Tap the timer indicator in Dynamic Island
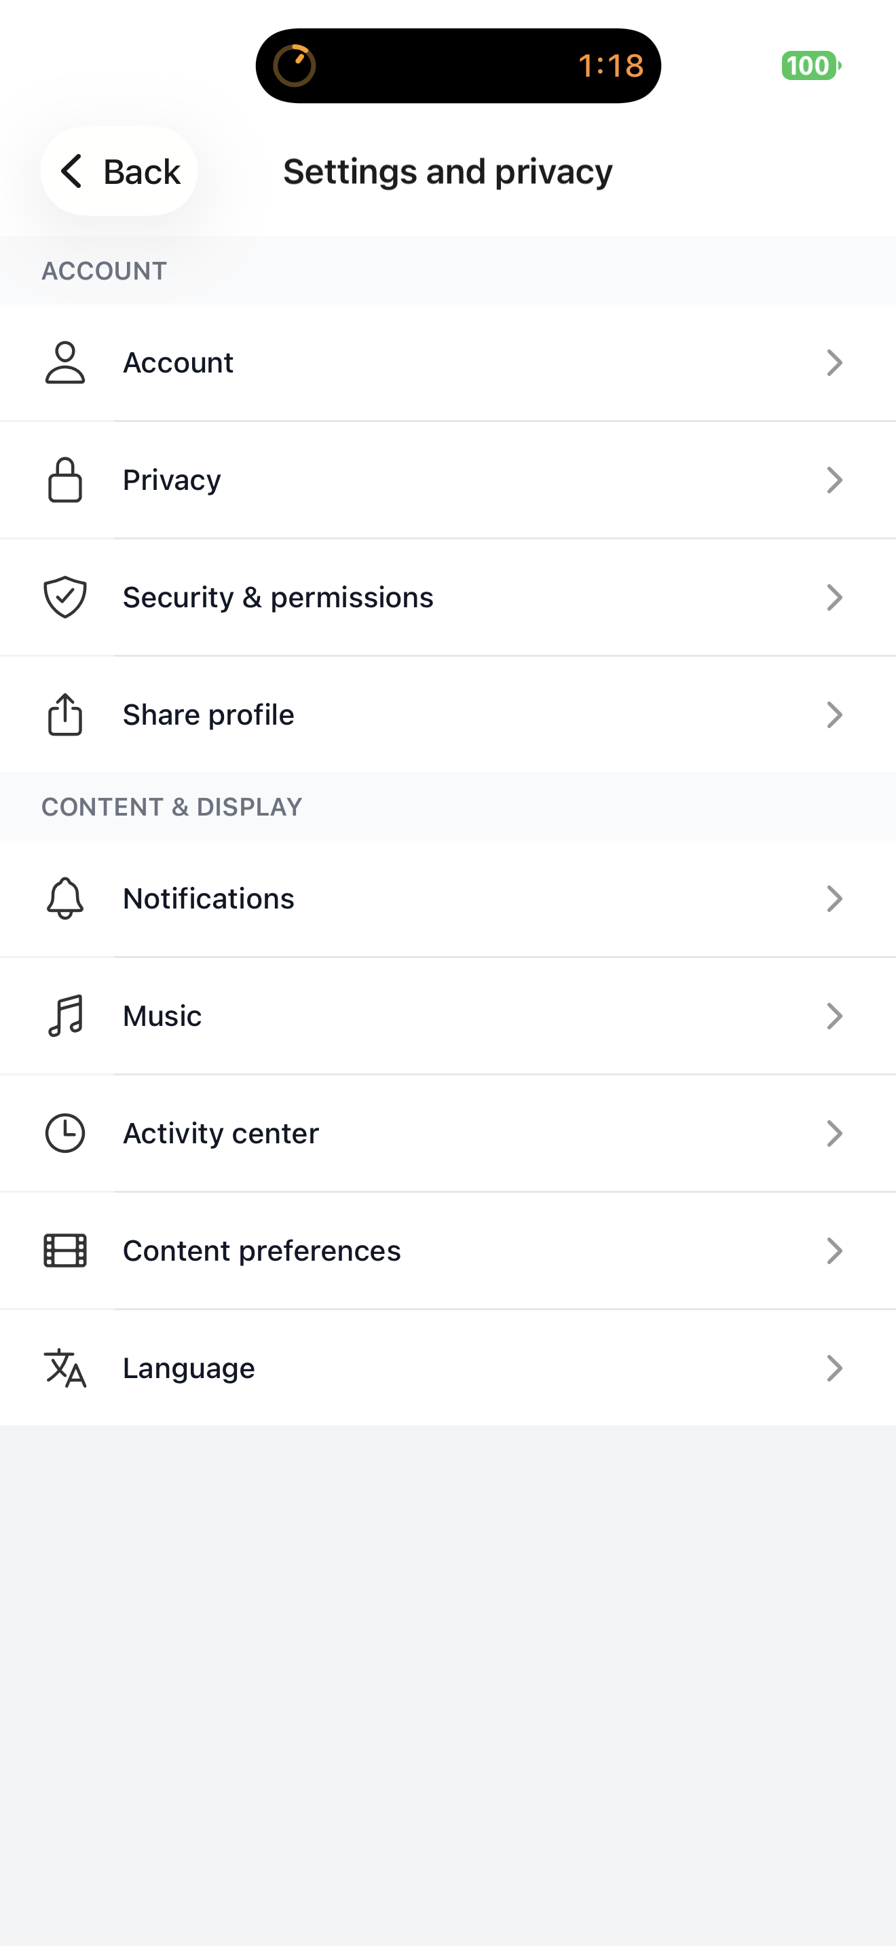 [x=295, y=66]
